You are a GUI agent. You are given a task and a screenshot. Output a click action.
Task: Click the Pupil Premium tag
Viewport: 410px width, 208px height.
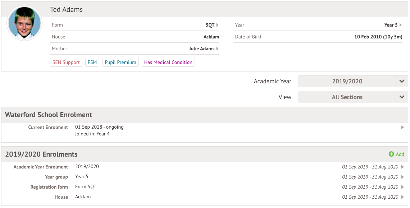(120, 63)
